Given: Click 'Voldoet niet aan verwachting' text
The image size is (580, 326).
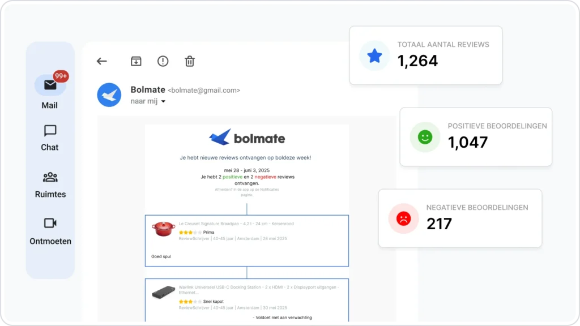Looking at the screenshot, I should [x=284, y=318].
